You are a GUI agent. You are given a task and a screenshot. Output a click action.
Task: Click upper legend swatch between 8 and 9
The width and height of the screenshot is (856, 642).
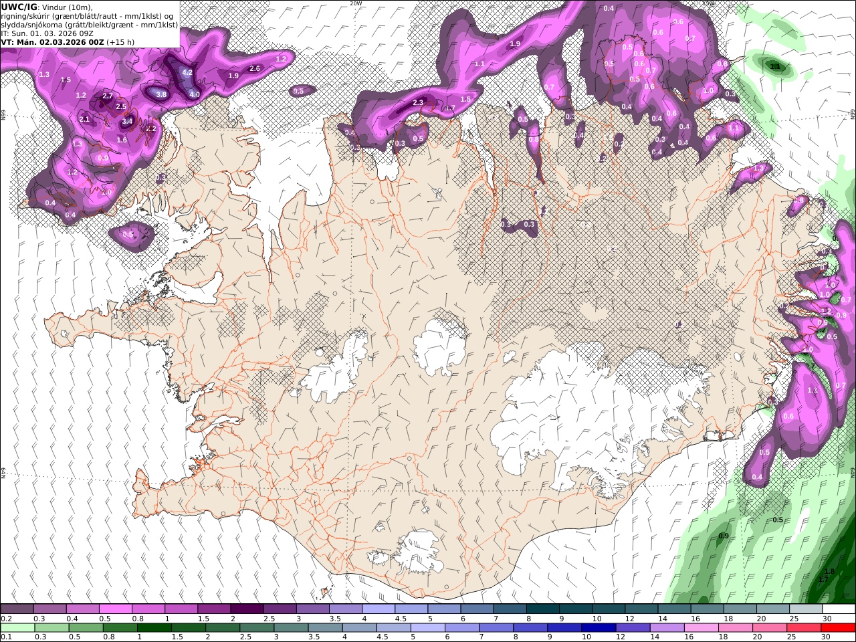click(x=543, y=609)
